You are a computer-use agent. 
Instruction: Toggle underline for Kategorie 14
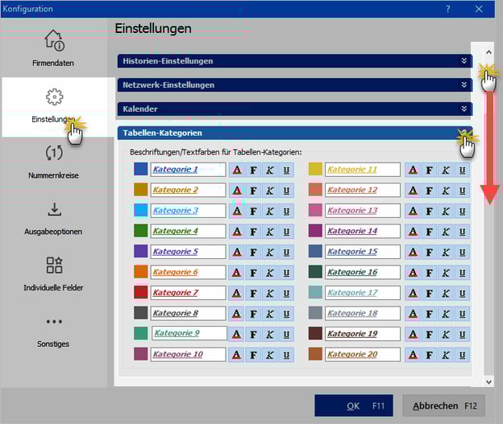[462, 232]
